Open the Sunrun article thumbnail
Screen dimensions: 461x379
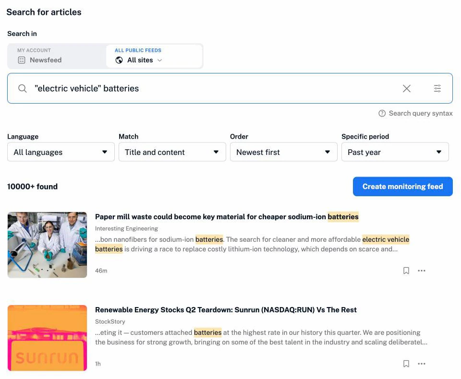click(x=48, y=338)
